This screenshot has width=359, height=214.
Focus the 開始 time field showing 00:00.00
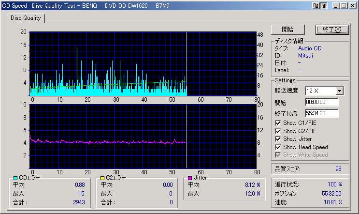[321, 103]
